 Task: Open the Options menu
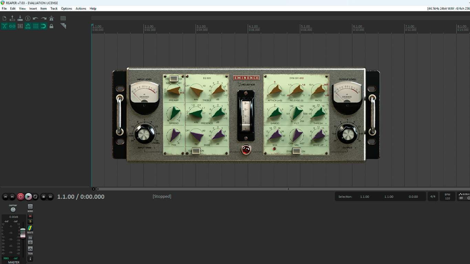click(x=66, y=9)
